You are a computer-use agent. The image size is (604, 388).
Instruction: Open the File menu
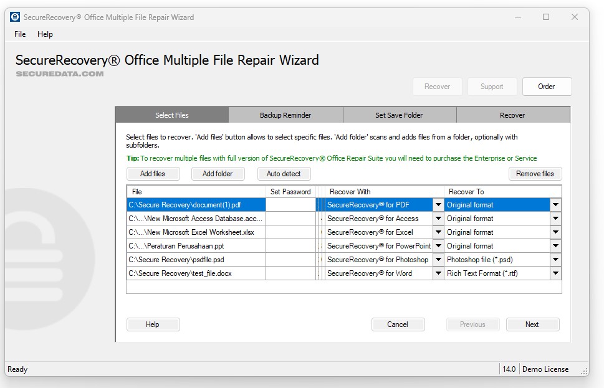[19, 34]
